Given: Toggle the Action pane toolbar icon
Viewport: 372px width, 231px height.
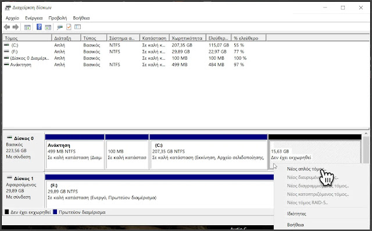Looking at the screenshot, I should [48, 27].
